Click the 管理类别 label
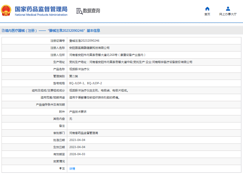The image size is (243, 174). (59, 76)
